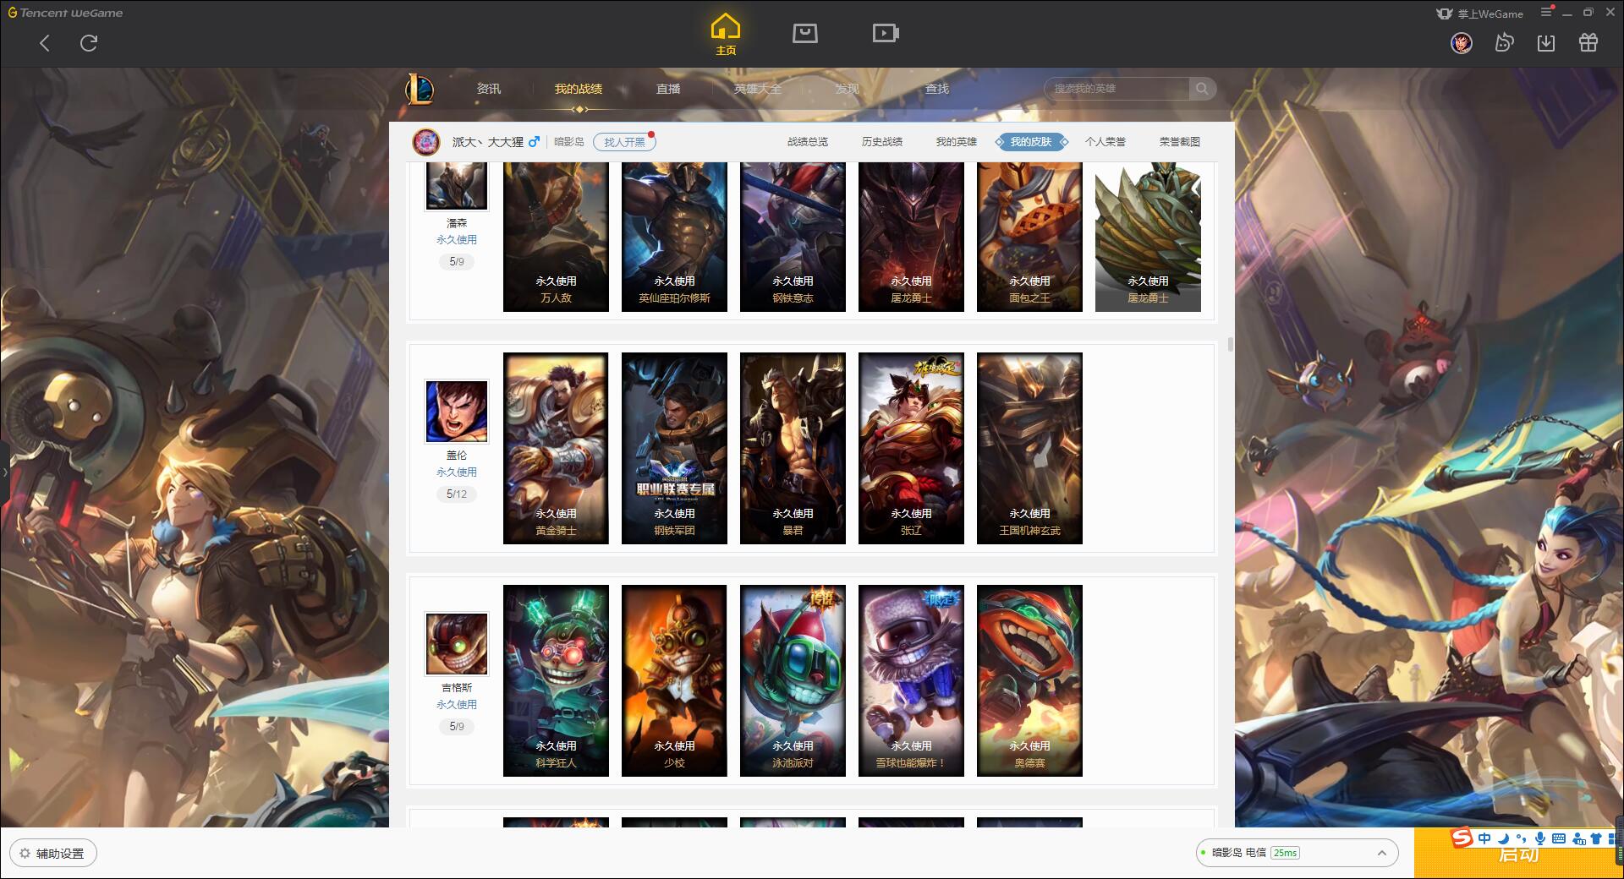
Task: Open the 资讯 tab
Action: pos(489,89)
